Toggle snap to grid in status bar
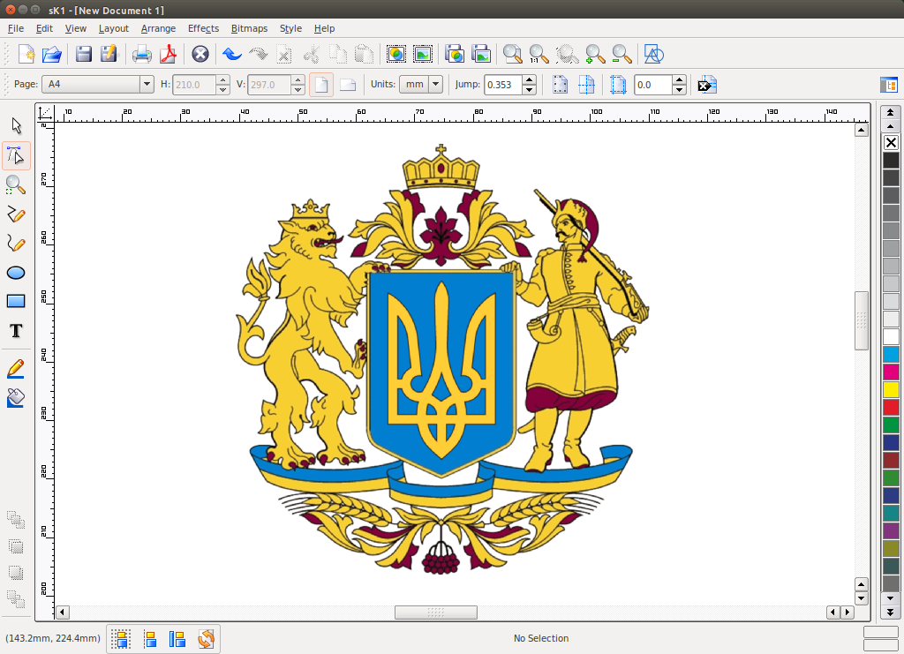 coord(121,638)
